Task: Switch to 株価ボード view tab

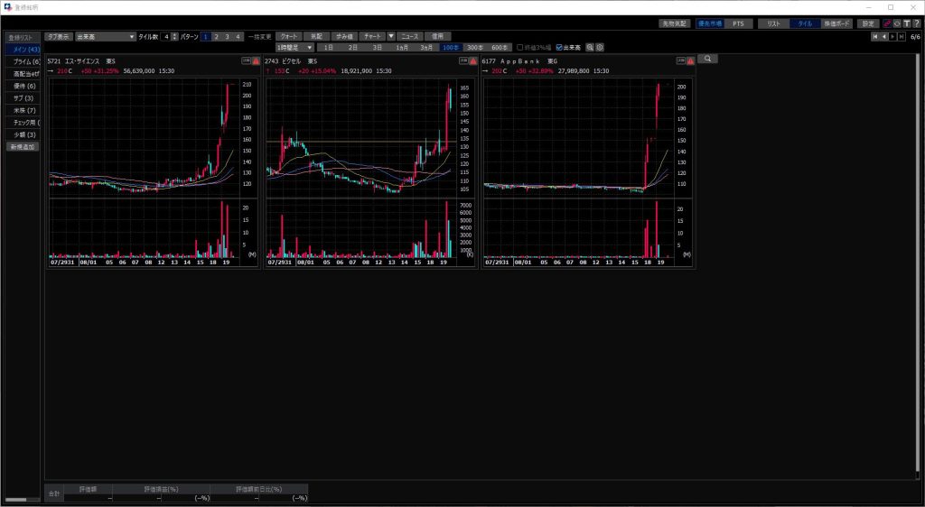Action: tap(836, 23)
